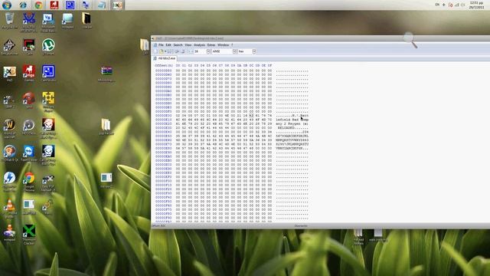Click the Overwrite indicator in status bar

coord(301,226)
